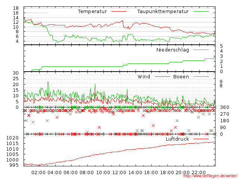Click the Luftdruck legend label
Screen dimensions: 239x179
click(177, 139)
